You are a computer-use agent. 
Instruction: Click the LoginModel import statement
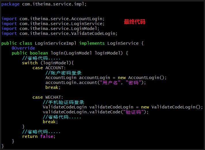click(51, 29)
